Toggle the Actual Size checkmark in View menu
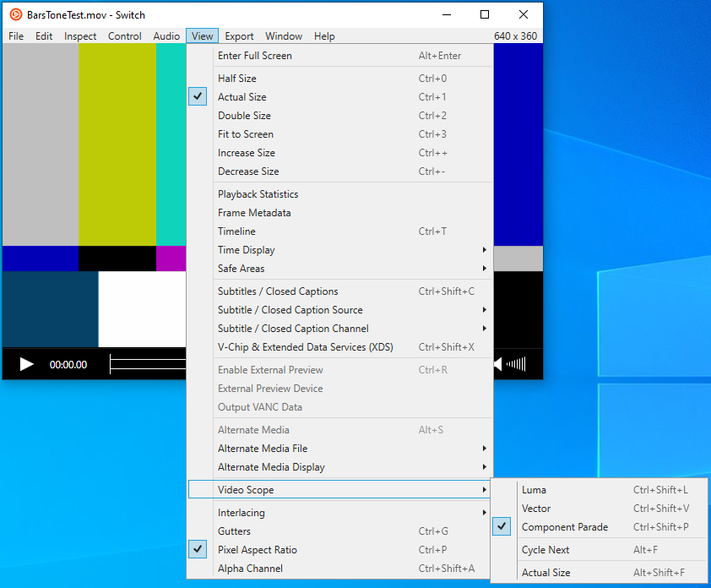Viewport: 711px width, 588px height. click(x=198, y=96)
